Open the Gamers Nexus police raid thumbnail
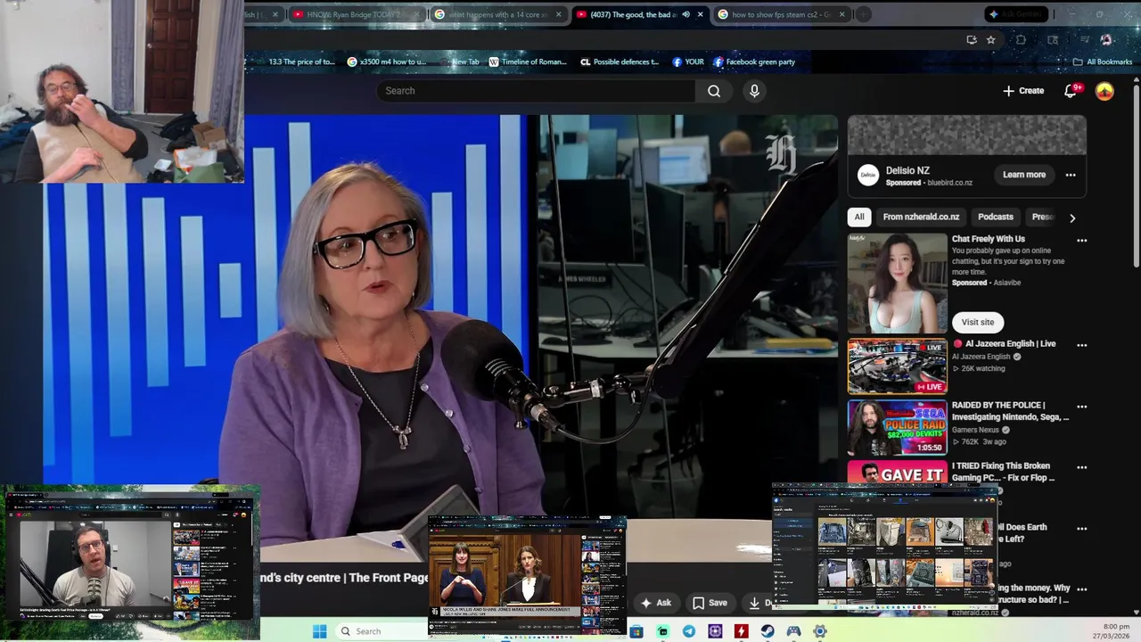 coord(897,427)
